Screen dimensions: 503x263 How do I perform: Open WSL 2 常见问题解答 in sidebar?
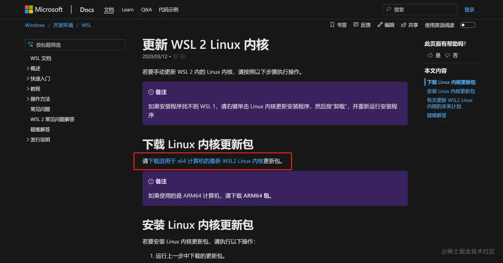click(53, 120)
